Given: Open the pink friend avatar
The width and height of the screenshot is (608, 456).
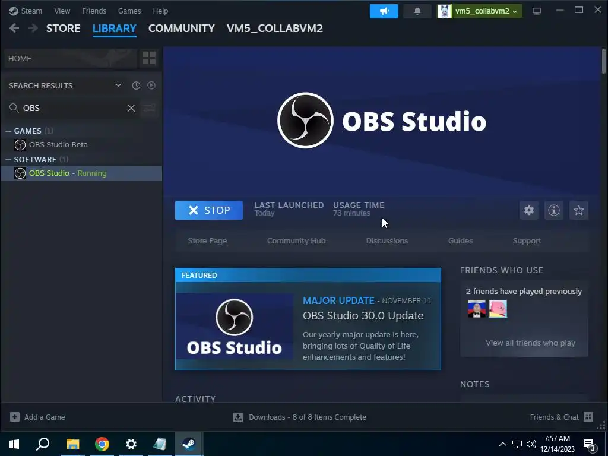Looking at the screenshot, I should click(x=498, y=309).
